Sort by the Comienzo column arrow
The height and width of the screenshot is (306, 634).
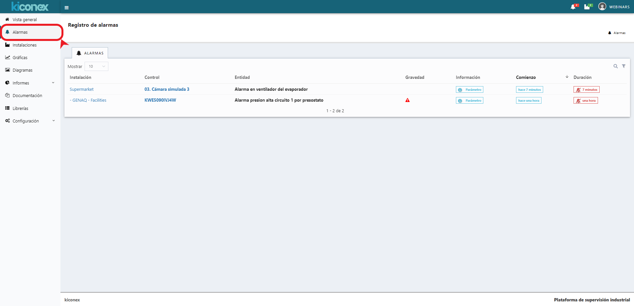(x=567, y=77)
